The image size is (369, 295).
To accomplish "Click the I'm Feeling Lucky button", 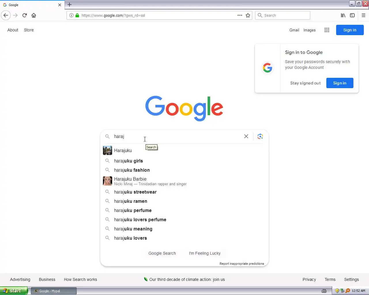I will click(205, 253).
